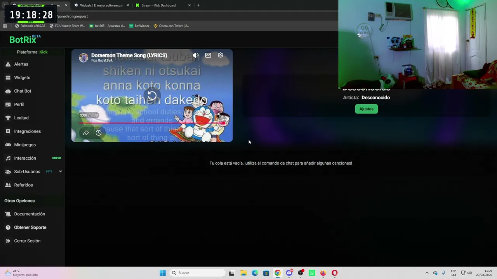Open Microsoft Edge from the taskbar
The height and width of the screenshot is (279, 497).
pos(255,273)
